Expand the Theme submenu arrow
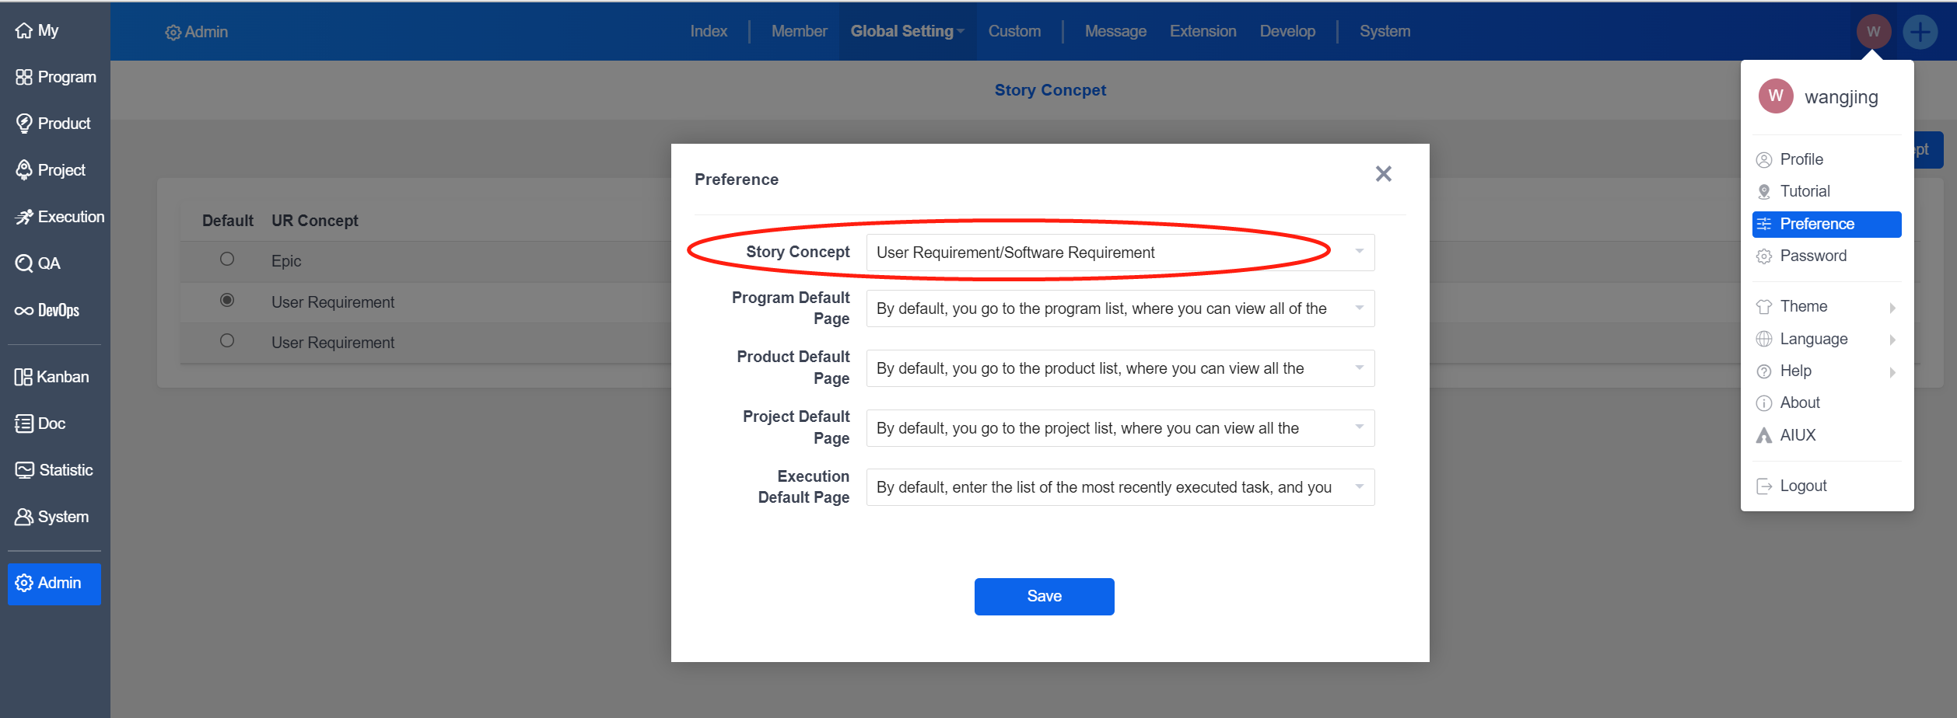Screen dimensions: 1957x718 pos(1892,308)
